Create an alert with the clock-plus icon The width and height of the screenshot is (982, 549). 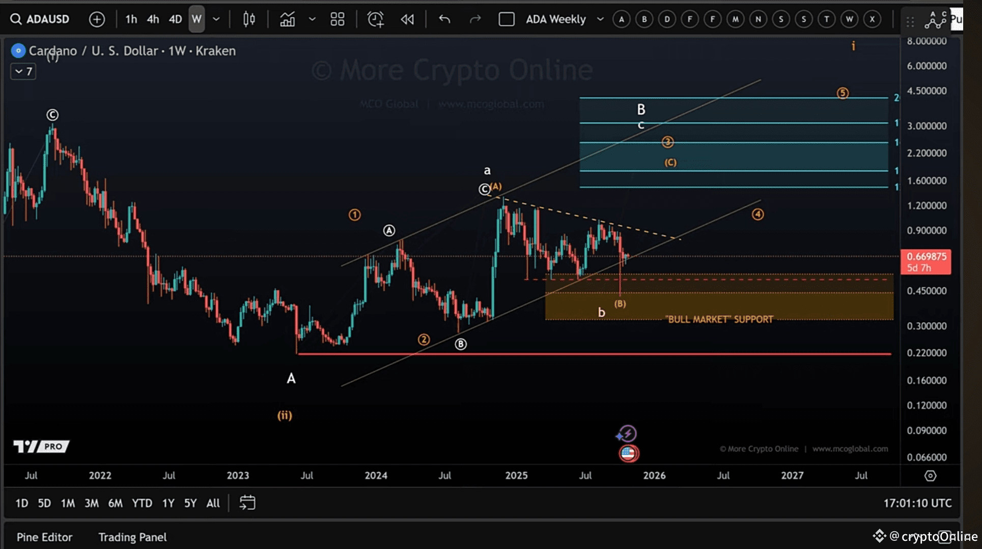[x=375, y=19]
